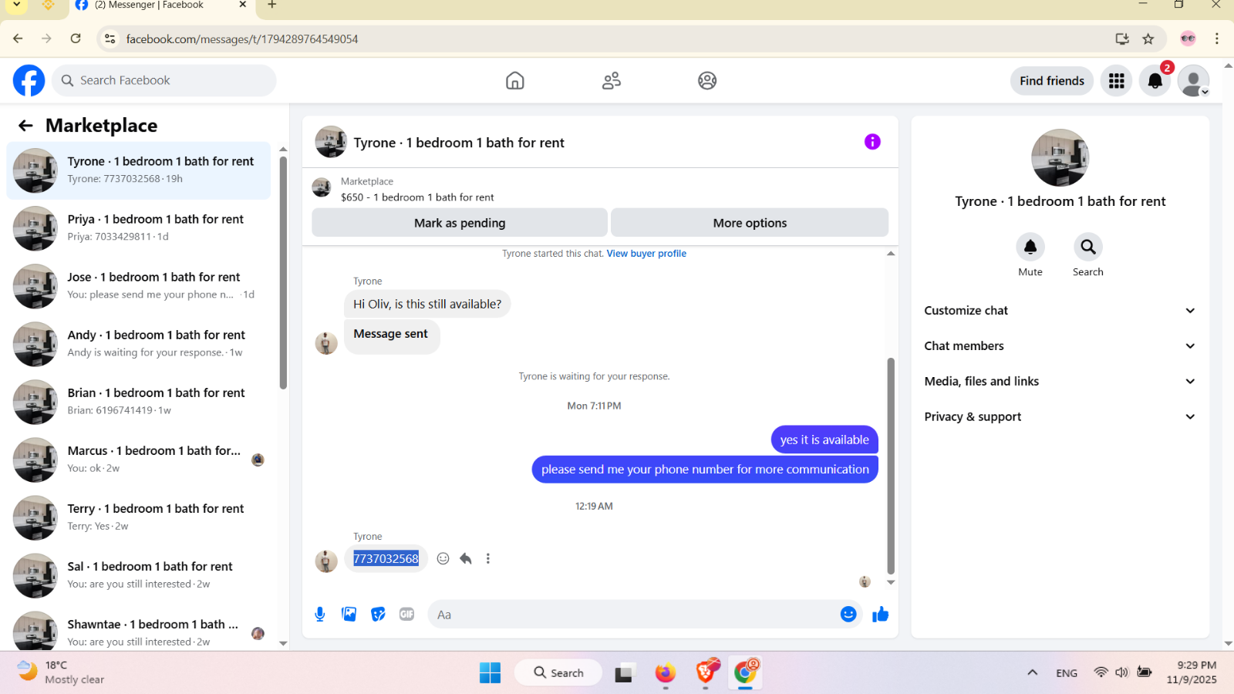
Task: Open the Priya conversation
Action: (139, 228)
